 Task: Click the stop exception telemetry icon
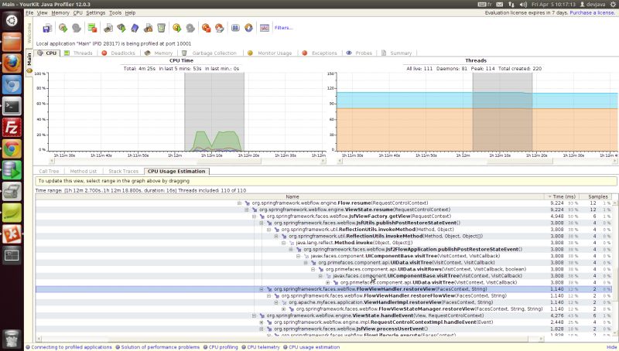(206, 28)
